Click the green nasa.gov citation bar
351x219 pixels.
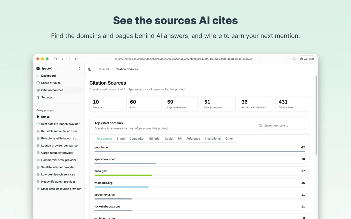[123, 175]
